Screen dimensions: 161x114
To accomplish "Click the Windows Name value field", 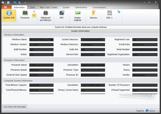I will pos(41,40).
